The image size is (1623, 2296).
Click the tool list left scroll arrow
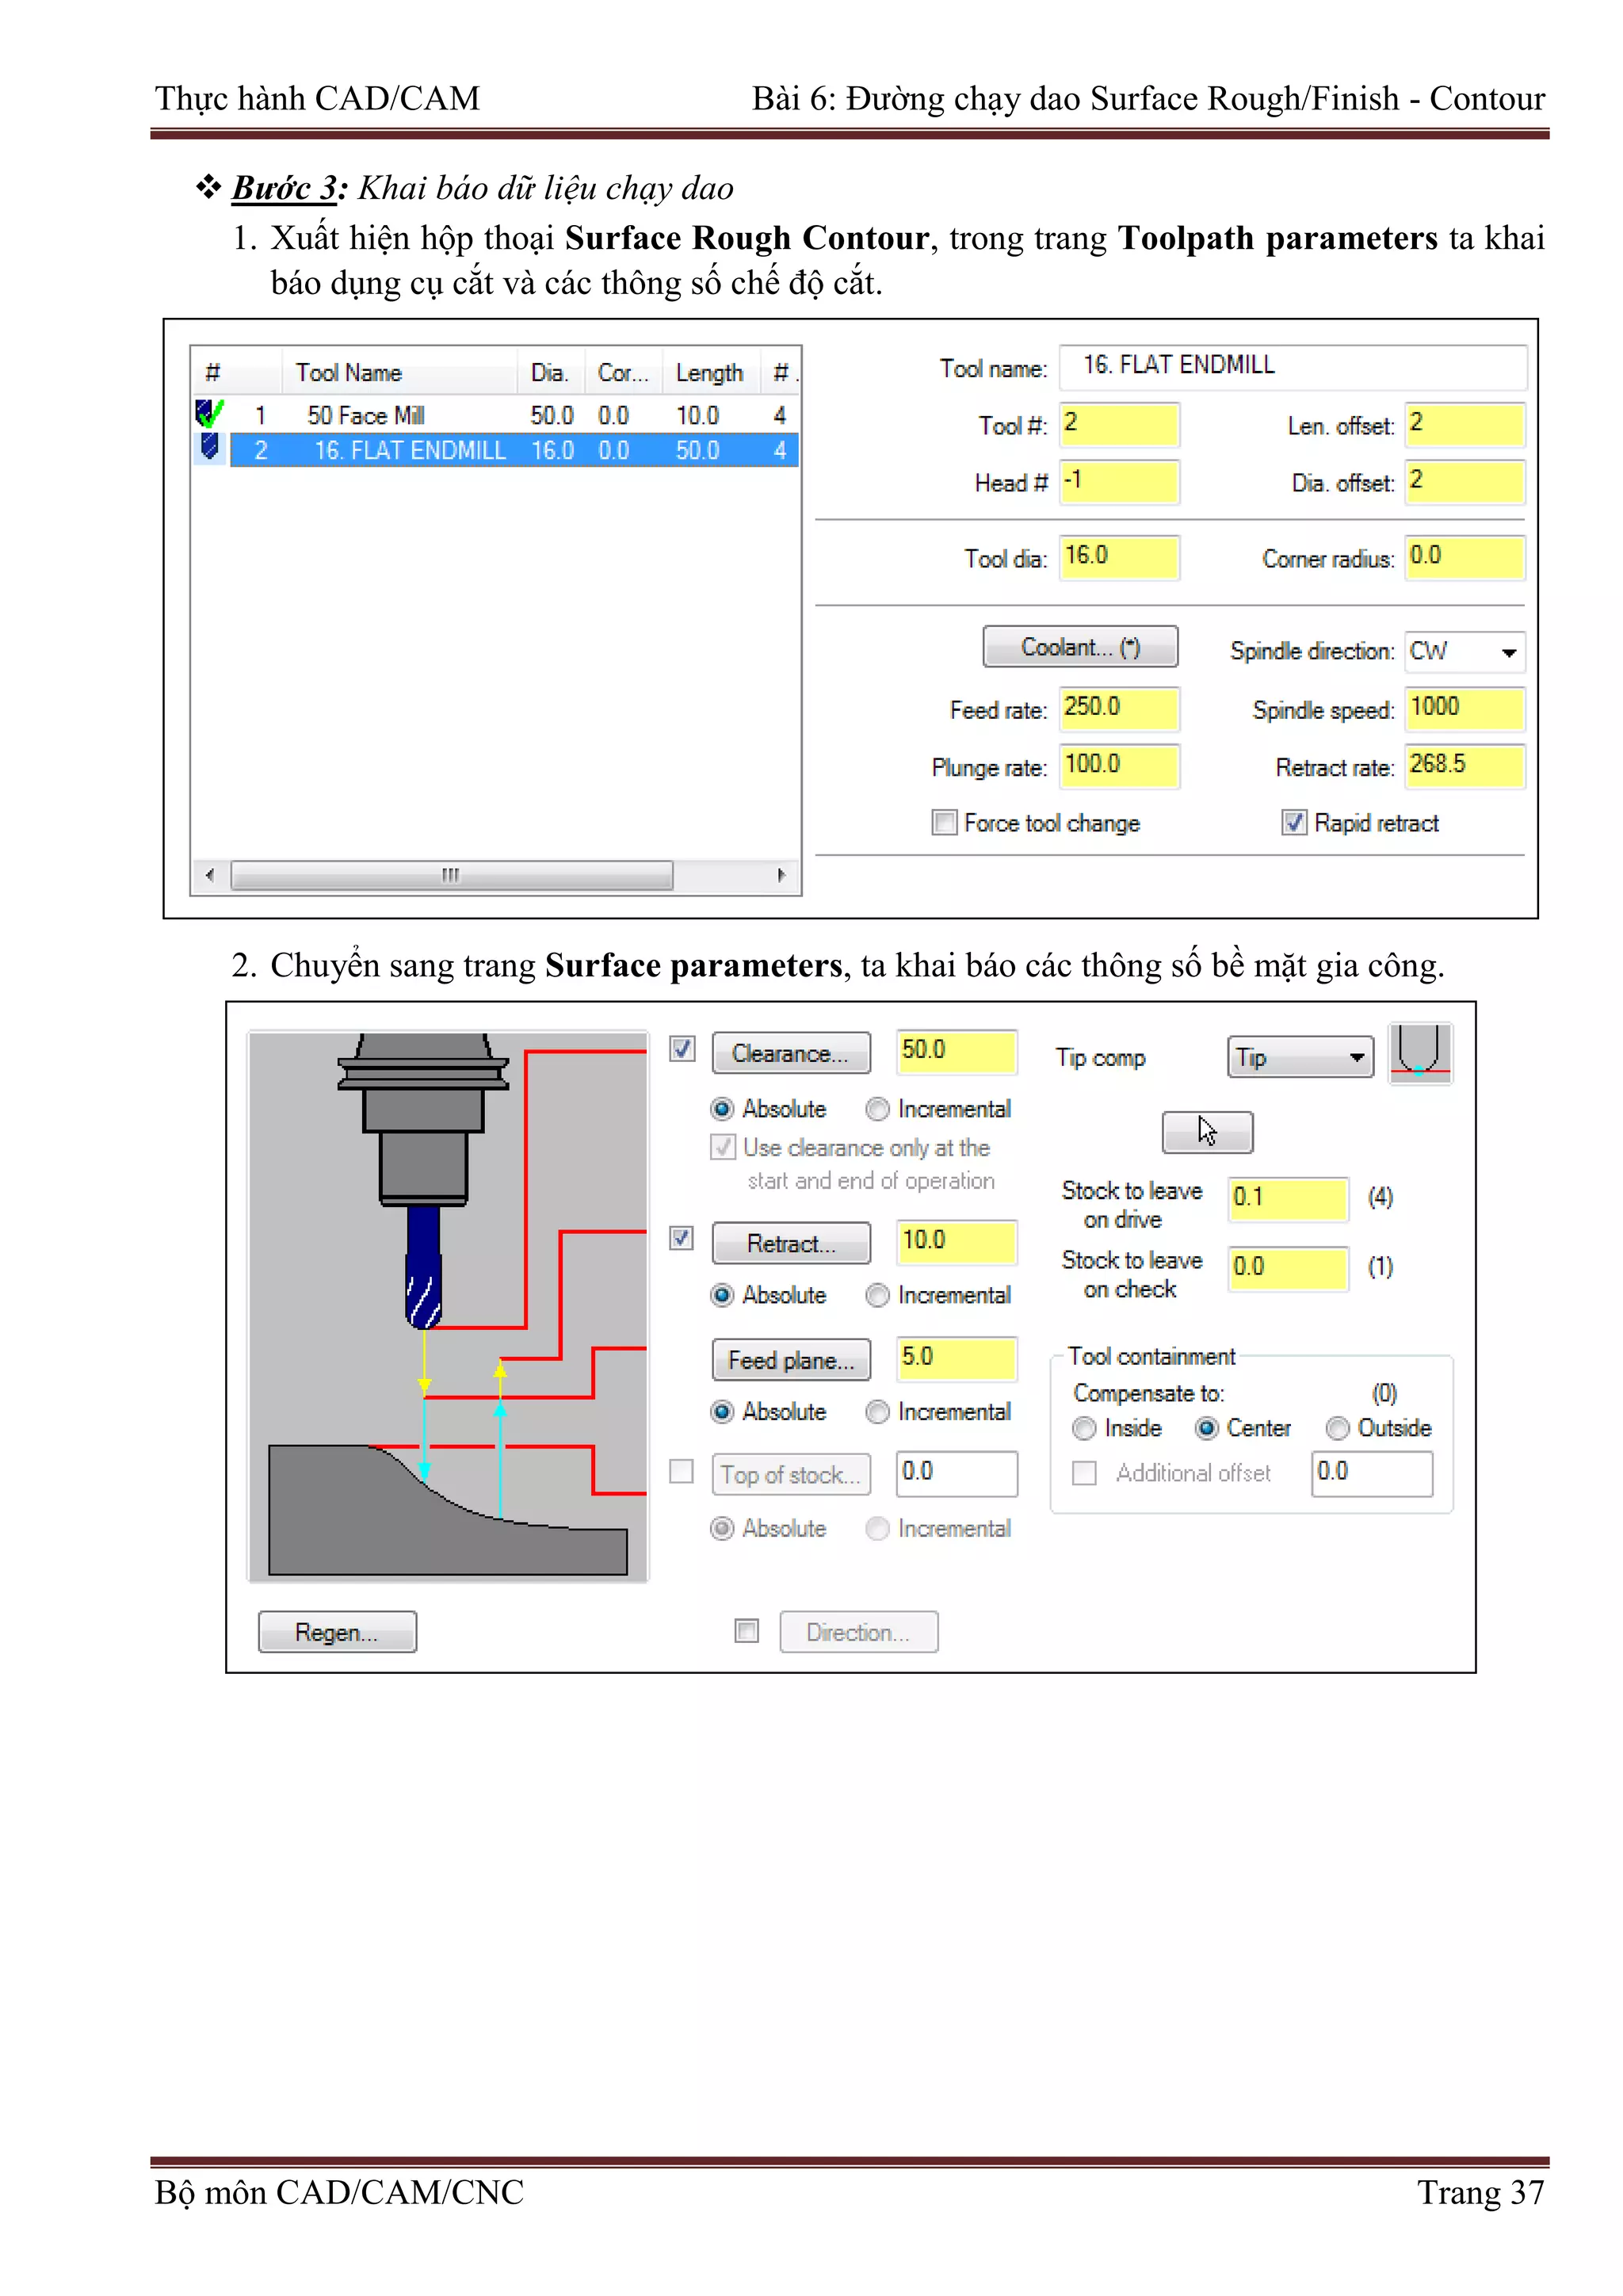pyautogui.click(x=210, y=875)
